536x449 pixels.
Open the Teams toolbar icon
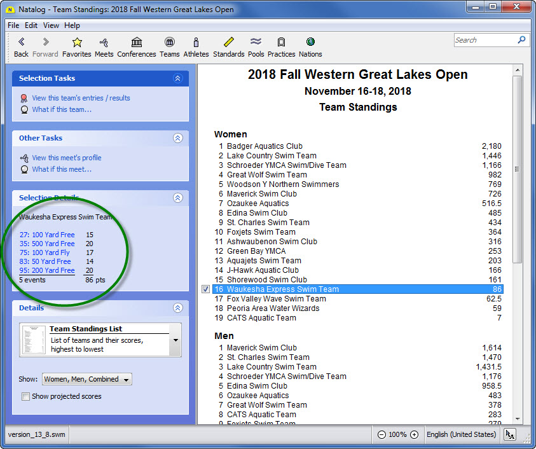click(x=169, y=43)
